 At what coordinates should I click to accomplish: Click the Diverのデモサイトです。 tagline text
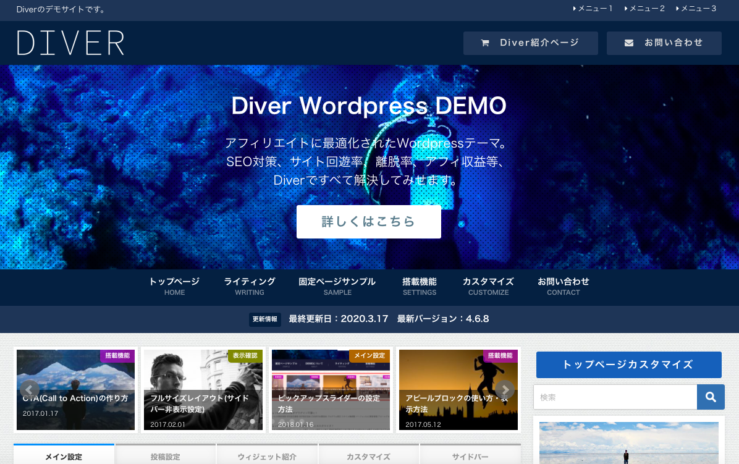click(x=61, y=9)
